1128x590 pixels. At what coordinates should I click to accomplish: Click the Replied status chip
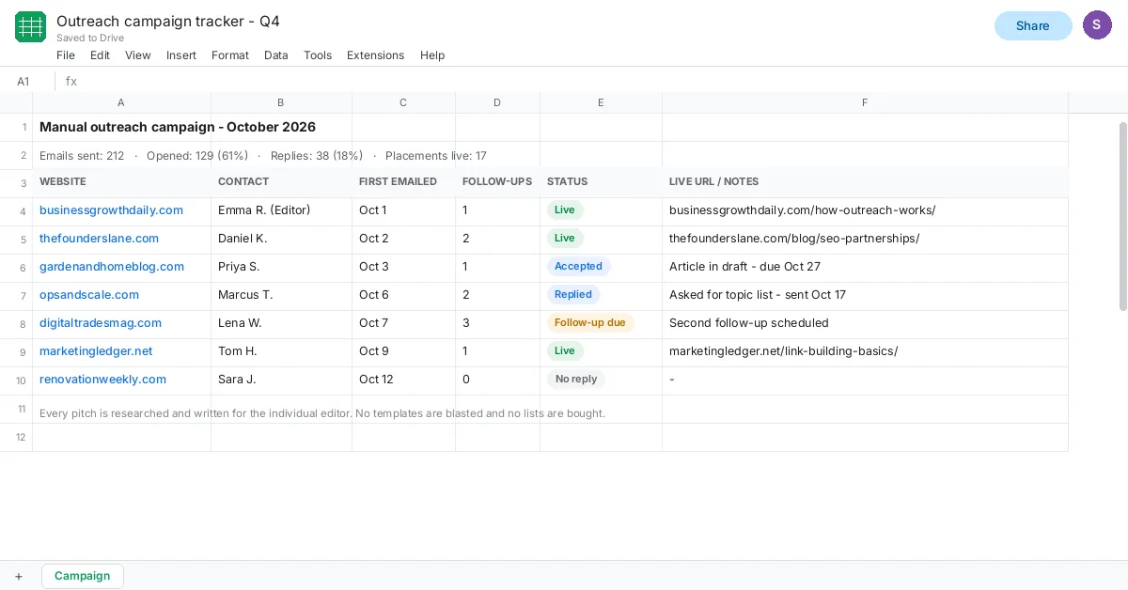(x=573, y=295)
